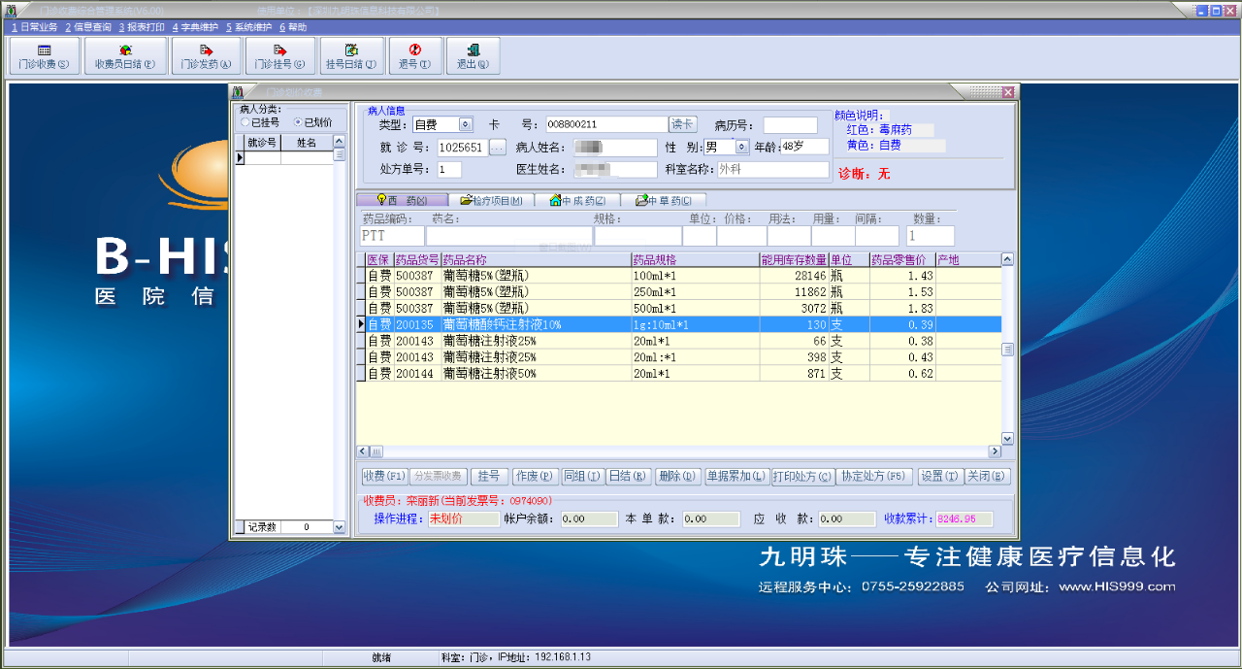This screenshot has width=1242, height=669.
Task: Click the patient list scrollbar up arrow
Action: coord(340,142)
